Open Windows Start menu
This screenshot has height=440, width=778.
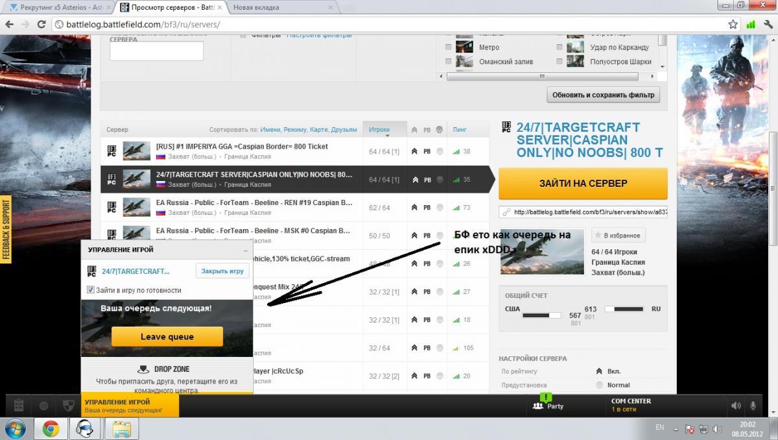(15, 428)
